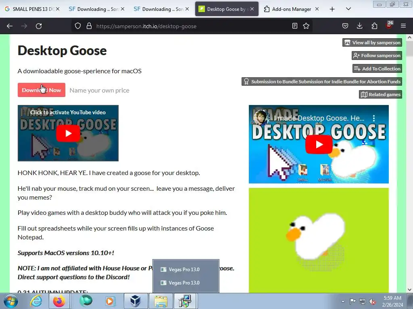Switch to the Add-ons Manager tab
Viewport: 413px width, 309px height.
[x=291, y=9]
